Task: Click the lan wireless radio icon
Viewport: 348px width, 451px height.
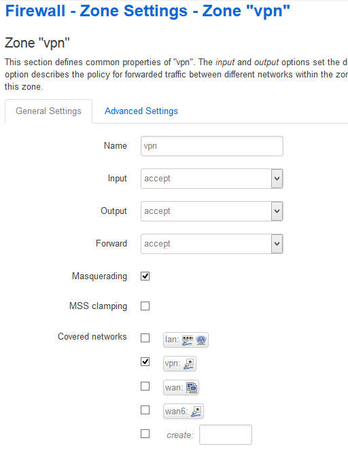Action: point(201,340)
